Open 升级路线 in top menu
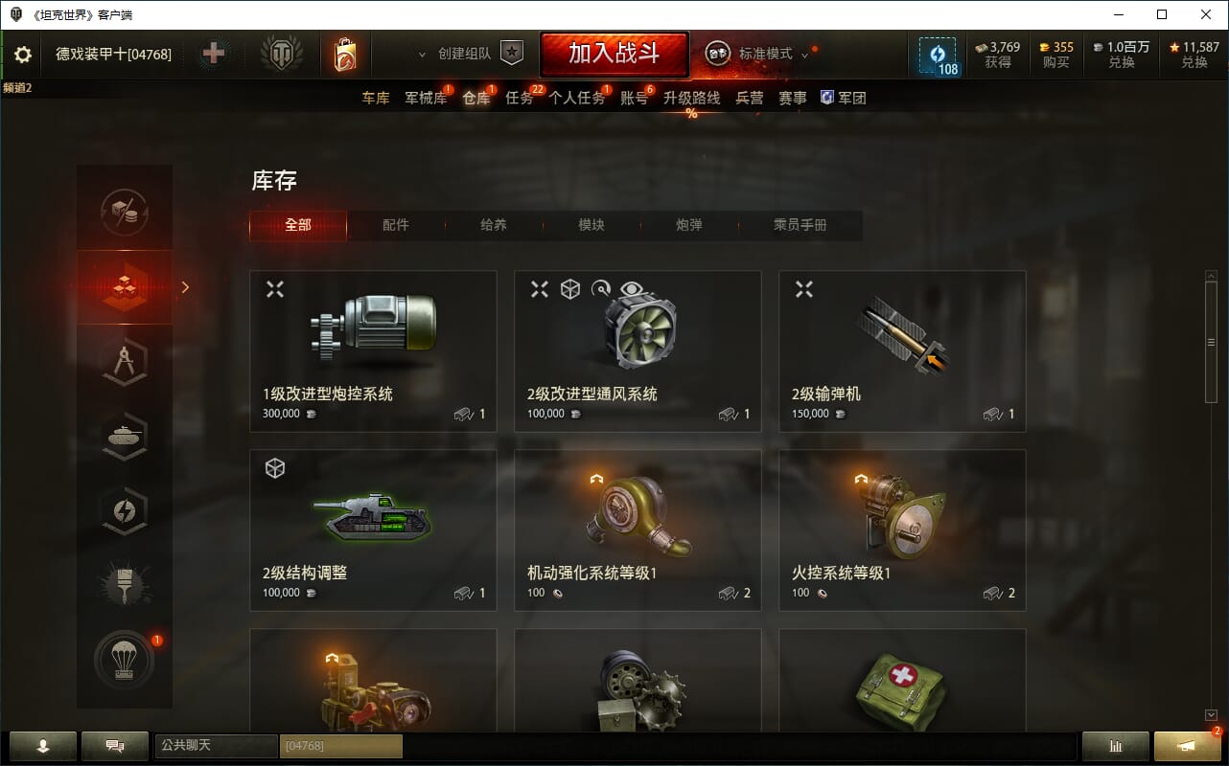 click(691, 98)
